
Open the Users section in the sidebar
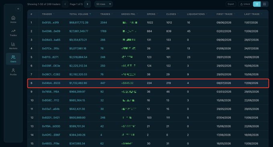pos(13,59)
